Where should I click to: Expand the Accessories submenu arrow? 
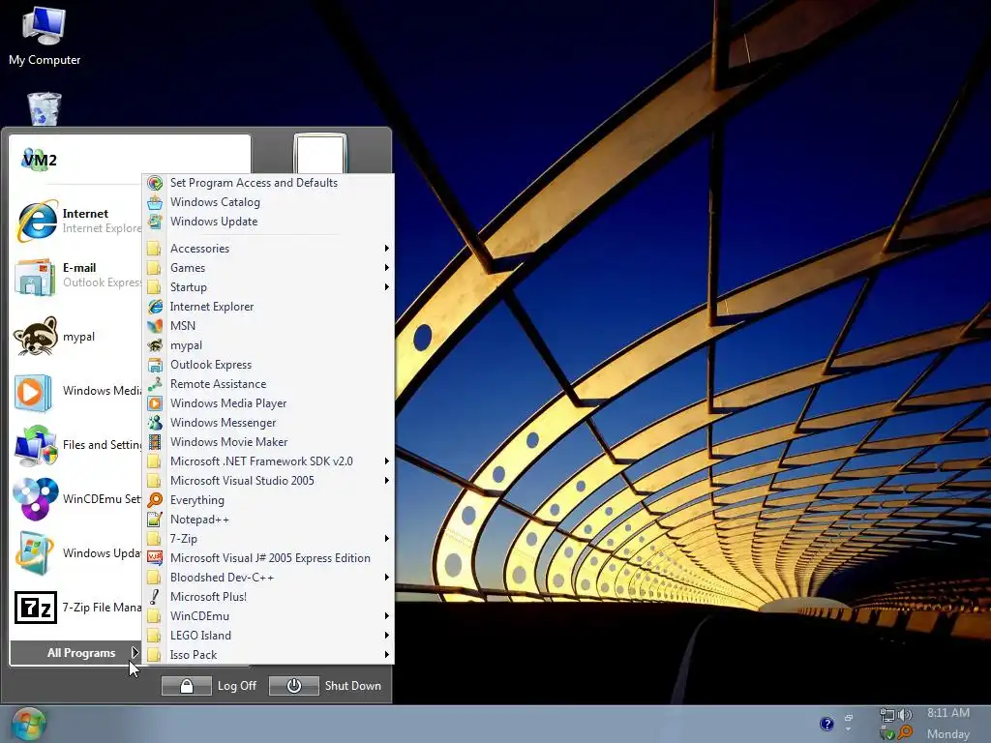coord(387,249)
